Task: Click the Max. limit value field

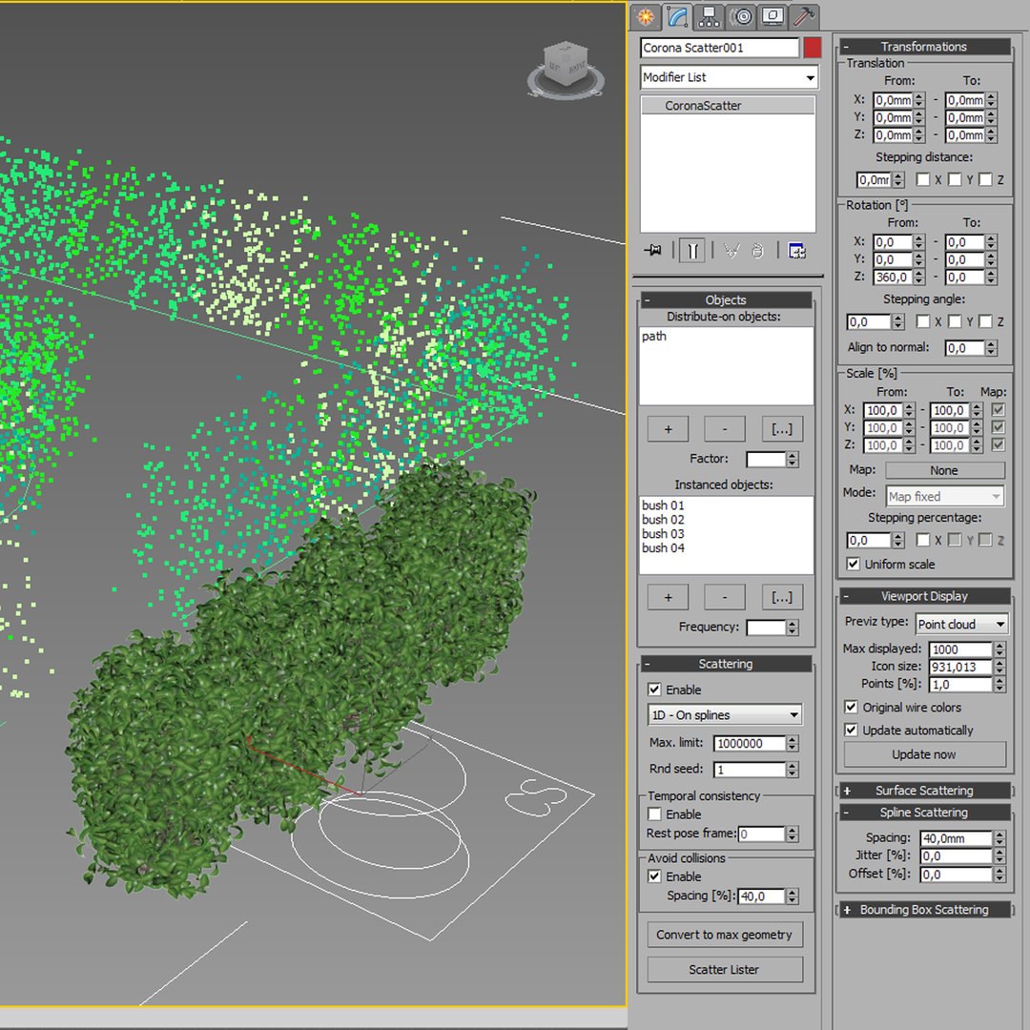Action: click(x=750, y=744)
